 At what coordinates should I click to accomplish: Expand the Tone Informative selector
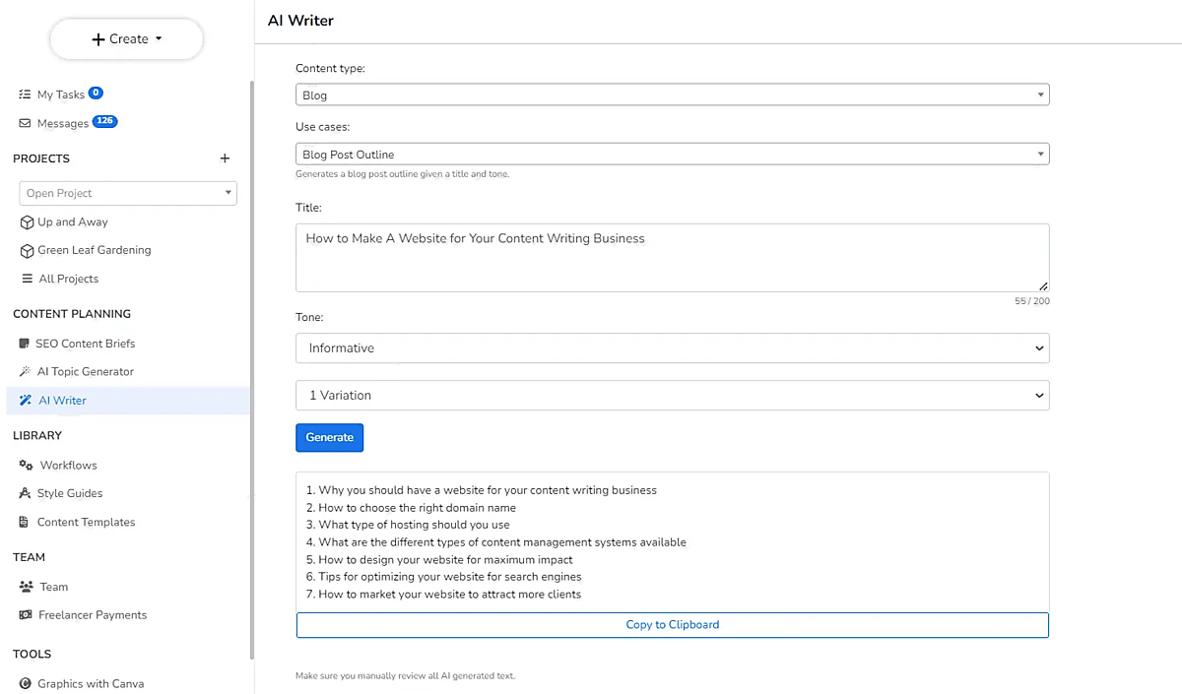[672, 348]
